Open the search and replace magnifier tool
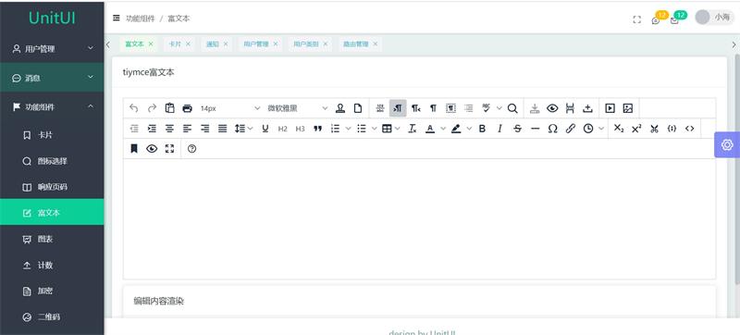740x335 pixels. (x=512, y=108)
